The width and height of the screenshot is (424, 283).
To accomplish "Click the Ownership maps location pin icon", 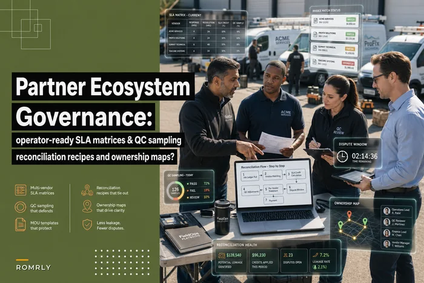I will point(87,206).
